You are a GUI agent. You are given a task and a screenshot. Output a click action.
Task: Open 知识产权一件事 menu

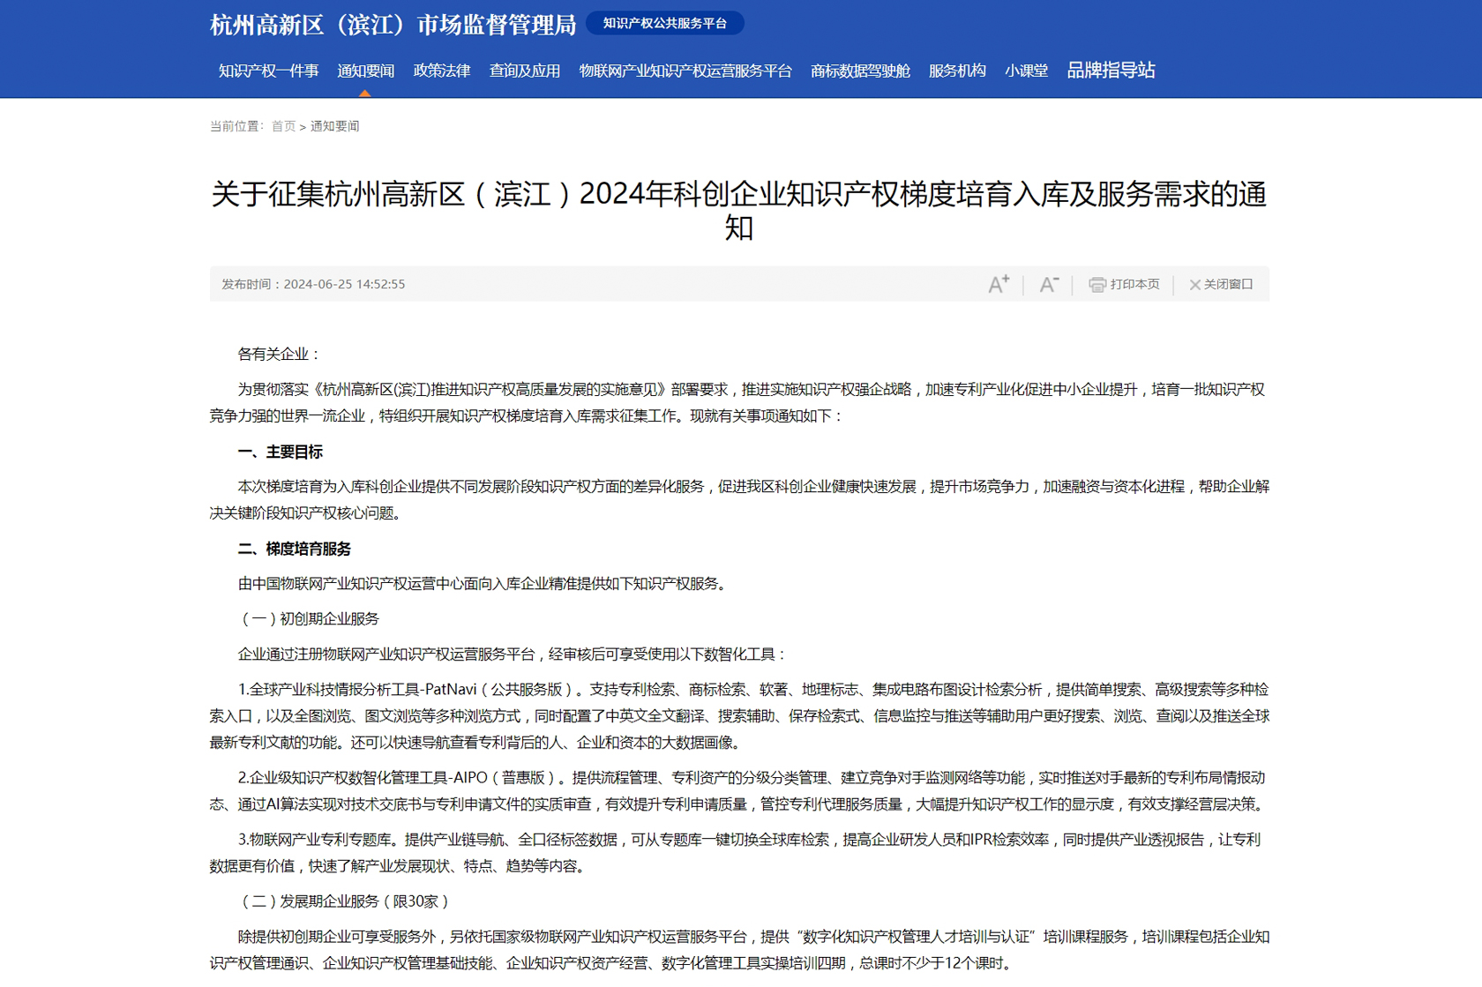pos(268,71)
